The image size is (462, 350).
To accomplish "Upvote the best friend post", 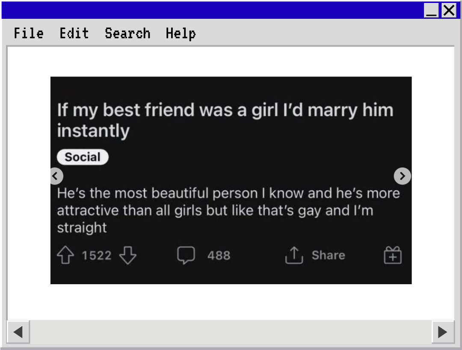I will pos(65,256).
